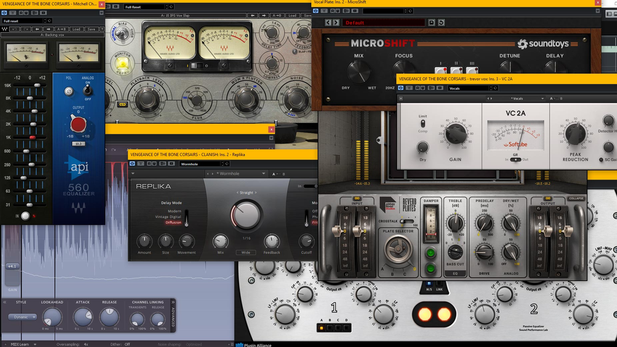The image size is (617, 347).
Task: Click the link icon beside Playback Level knob
Action: click(x=123, y=104)
